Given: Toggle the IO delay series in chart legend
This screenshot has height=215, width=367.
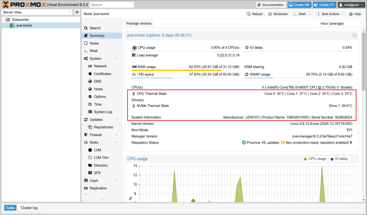Looking at the screenshot, I should (339, 159).
